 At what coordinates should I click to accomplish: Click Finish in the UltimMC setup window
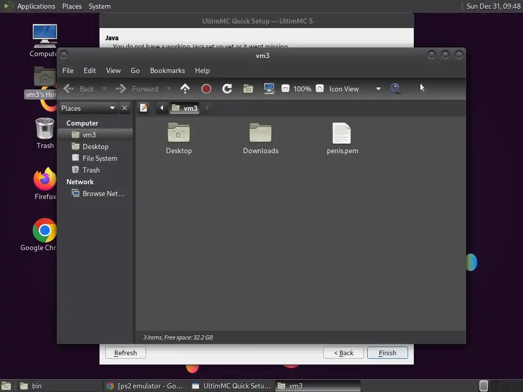388,353
